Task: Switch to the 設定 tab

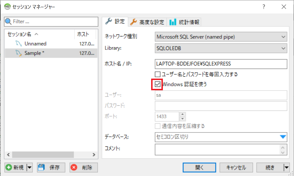Action: (x=115, y=21)
